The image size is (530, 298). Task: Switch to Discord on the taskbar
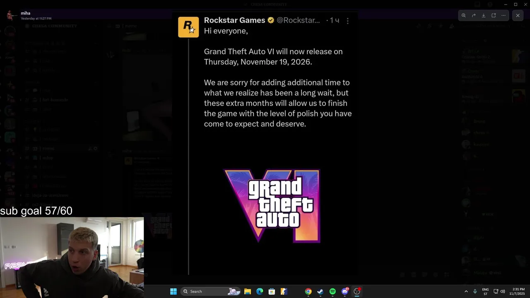[344, 291]
